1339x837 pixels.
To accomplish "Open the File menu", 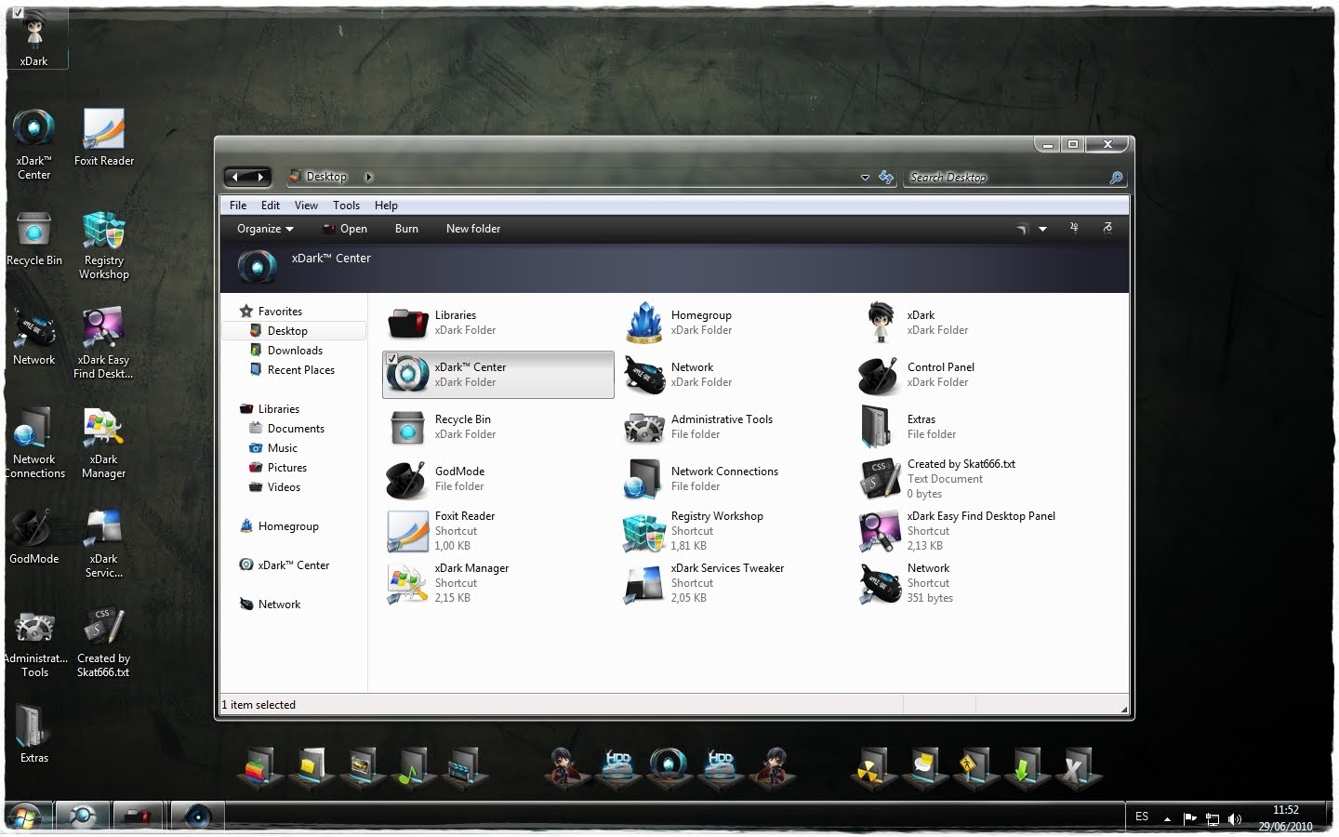I will pyautogui.click(x=238, y=206).
